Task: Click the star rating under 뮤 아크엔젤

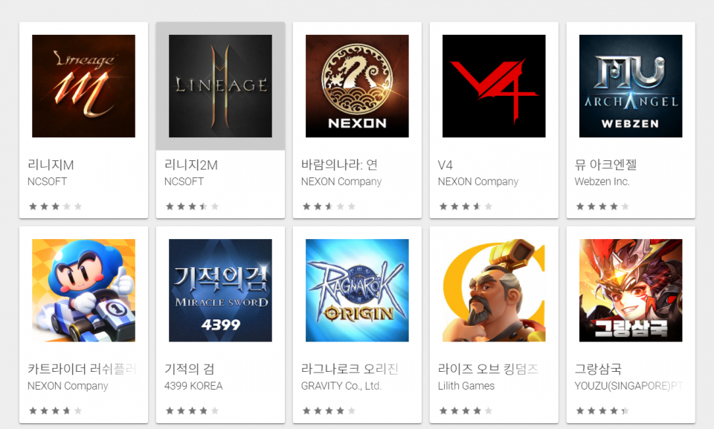Action: (602, 206)
